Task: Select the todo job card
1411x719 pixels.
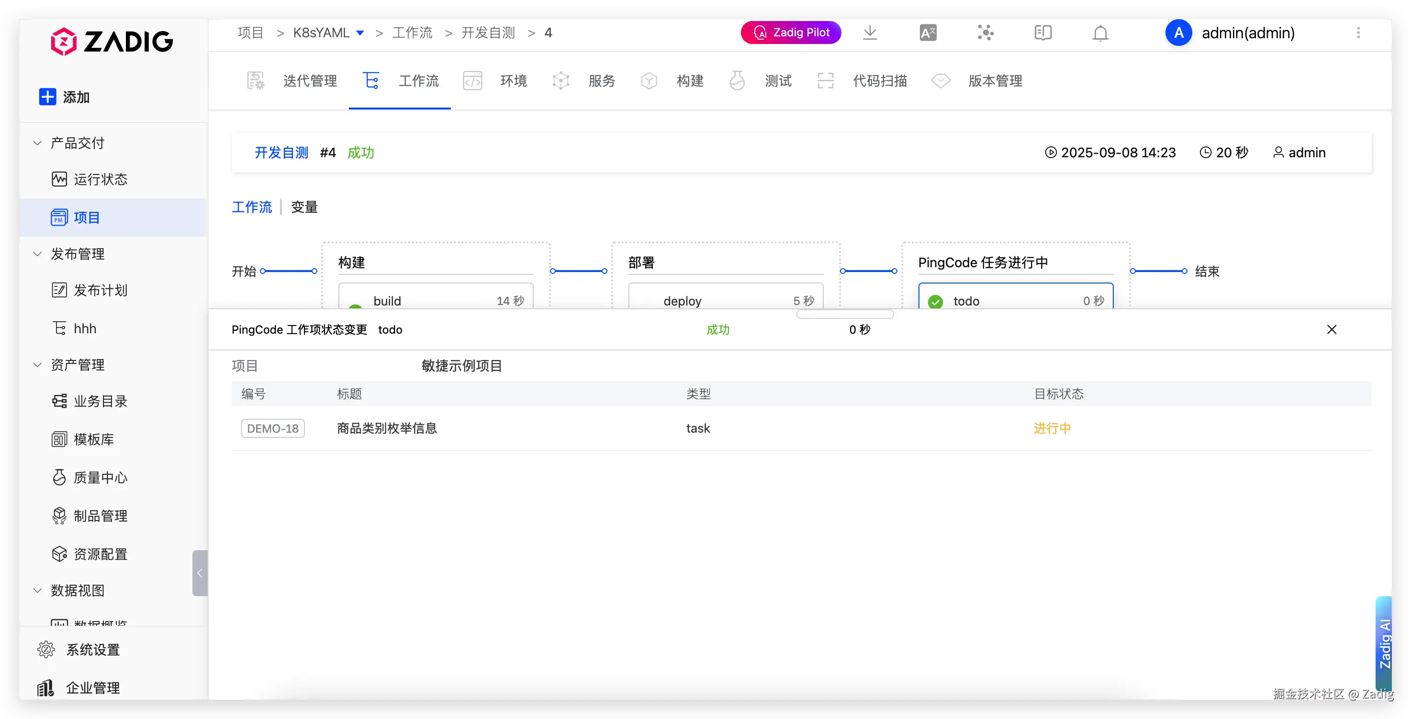Action: [x=1016, y=300]
